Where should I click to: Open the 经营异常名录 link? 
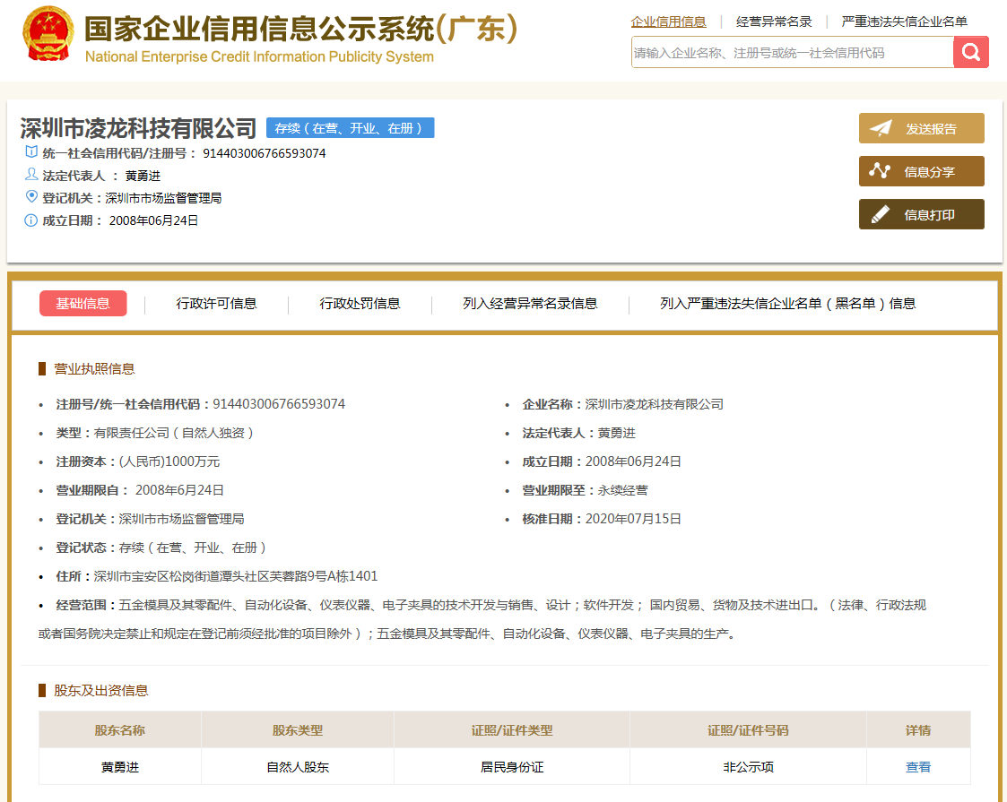[x=774, y=22]
